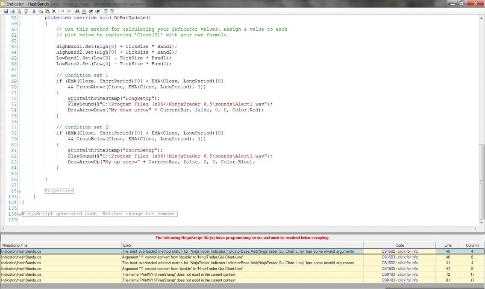Click the teal lines toolbar icon
This screenshot has height=289, width=485.
(106, 11)
